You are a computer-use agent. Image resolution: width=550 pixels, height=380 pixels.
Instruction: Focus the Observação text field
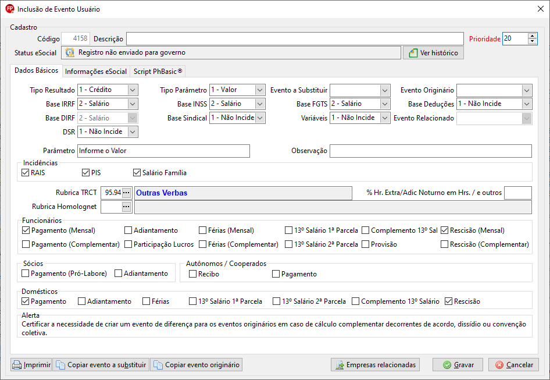(x=431, y=151)
